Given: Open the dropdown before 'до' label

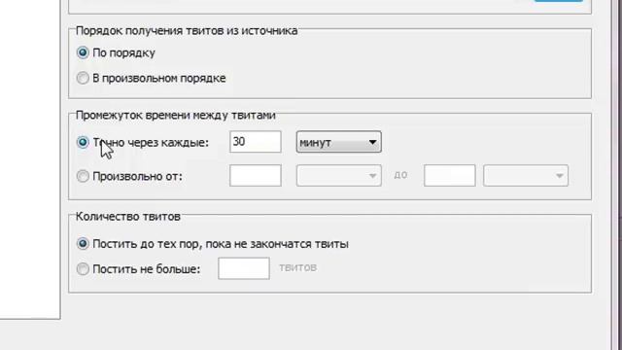Looking at the screenshot, I should (339, 175).
